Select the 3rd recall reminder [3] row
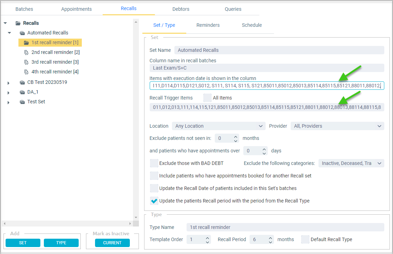Screen dimensions: 393x254 point(55,62)
